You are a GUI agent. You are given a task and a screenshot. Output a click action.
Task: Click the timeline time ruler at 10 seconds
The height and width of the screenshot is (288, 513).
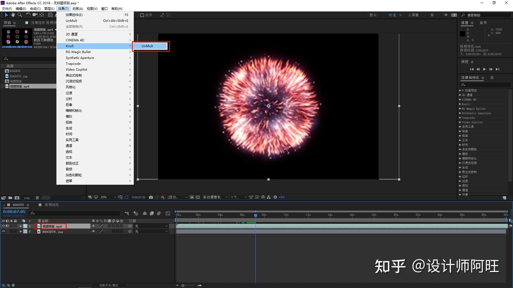(x=286, y=215)
